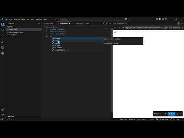Choose the 'select:disabled' suggestion
Screen dimensions: 184x138
[77, 50]
